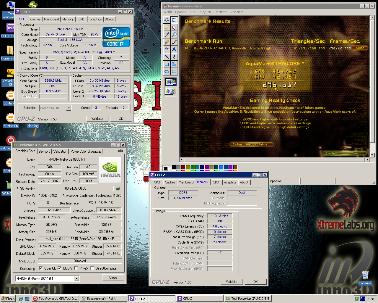
Task: Select the Free-Form Select star tool in Paint
Action: [x=167, y=20]
